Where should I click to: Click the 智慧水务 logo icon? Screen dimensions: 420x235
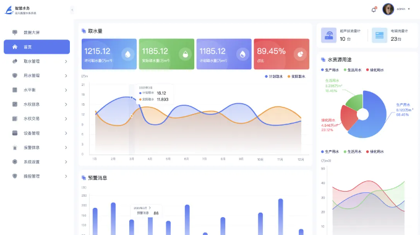point(9,10)
